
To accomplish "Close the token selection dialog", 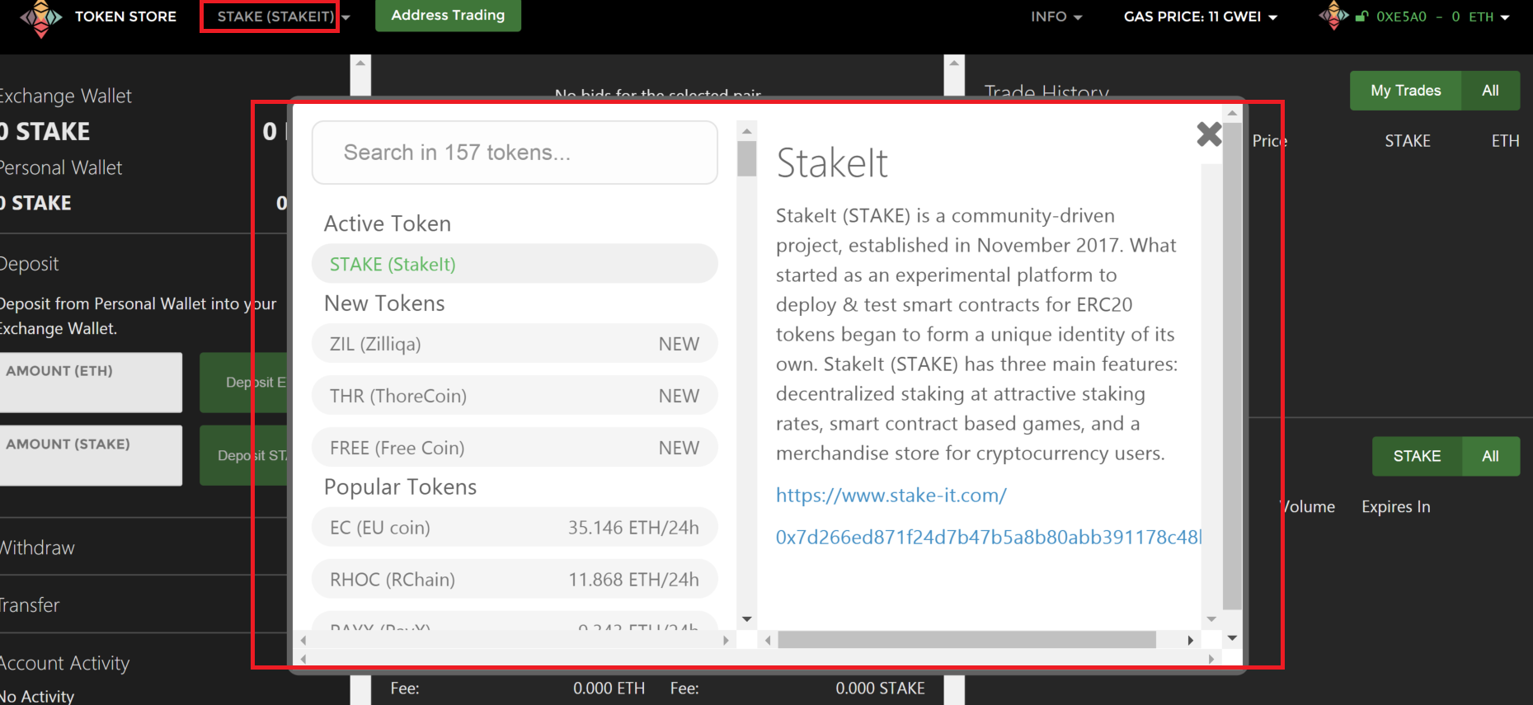I will click(1209, 134).
